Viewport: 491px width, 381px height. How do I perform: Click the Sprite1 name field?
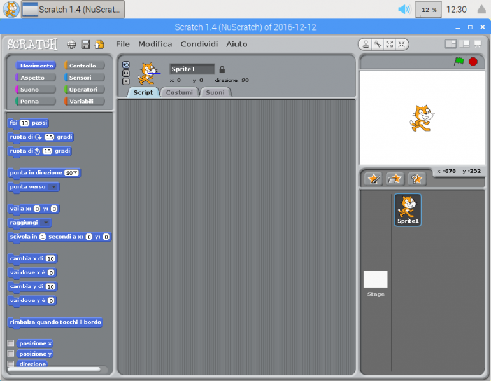[x=192, y=69]
